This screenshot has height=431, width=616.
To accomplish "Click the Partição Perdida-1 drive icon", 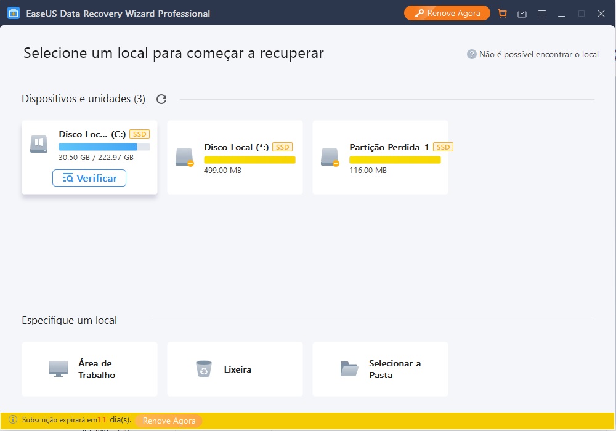I will (x=330, y=157).
